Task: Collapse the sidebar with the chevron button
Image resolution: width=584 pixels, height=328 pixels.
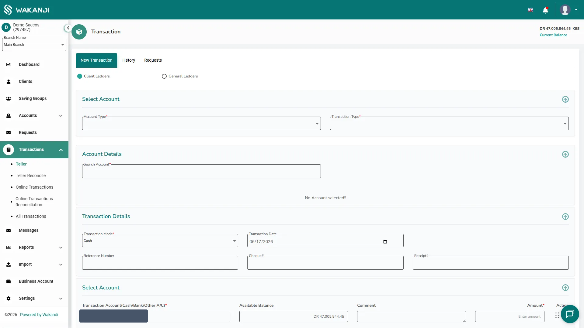Action: point(68,28)
